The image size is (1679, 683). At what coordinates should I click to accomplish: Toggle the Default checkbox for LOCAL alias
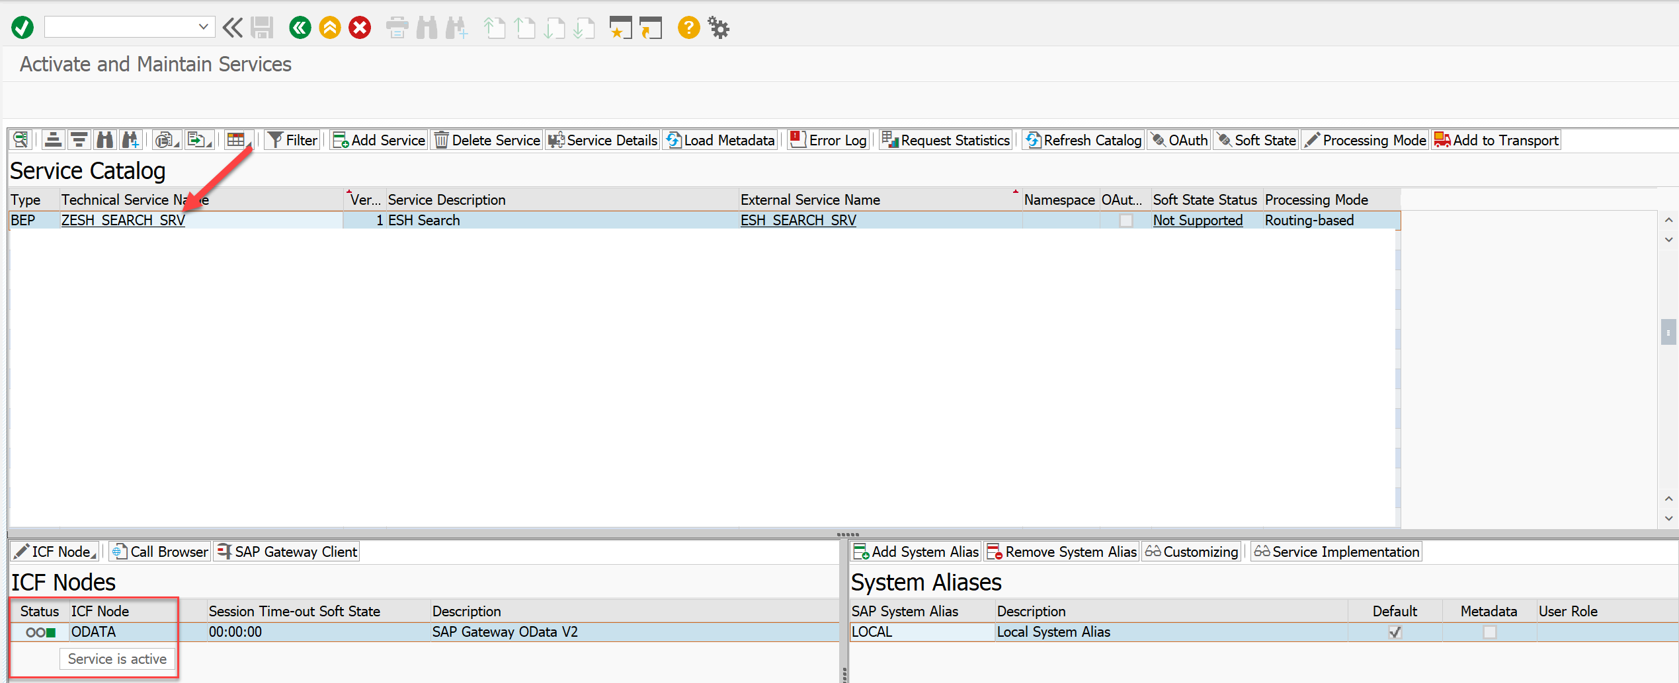1395,632
